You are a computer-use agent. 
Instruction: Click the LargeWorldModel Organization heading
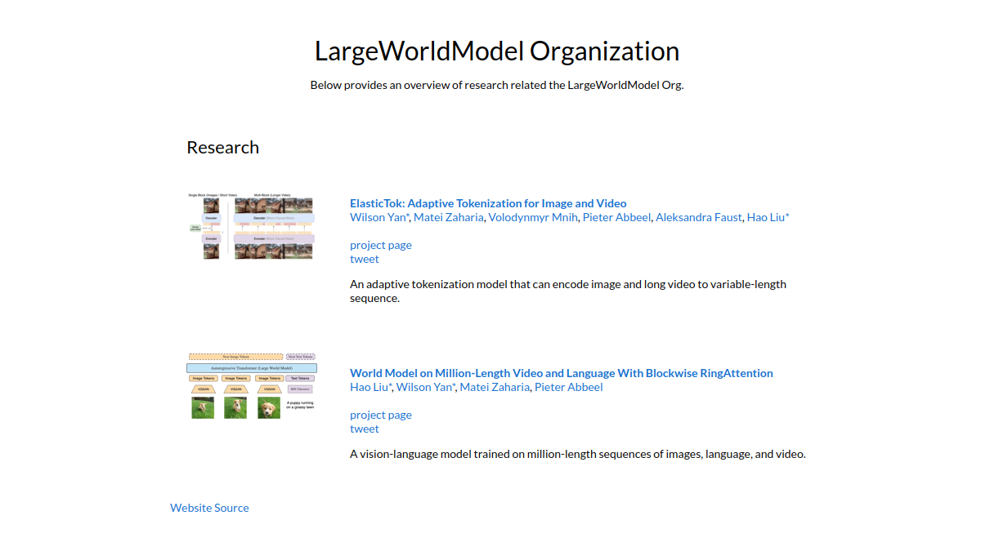[x=497, y=51]
